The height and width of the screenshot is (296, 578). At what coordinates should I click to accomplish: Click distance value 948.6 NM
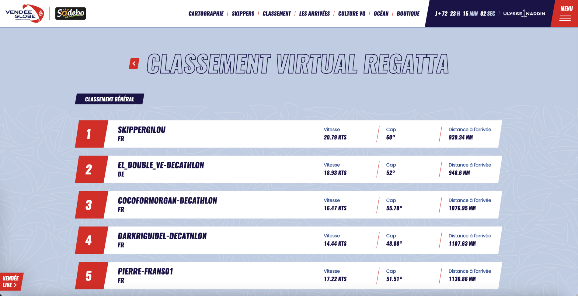coord(459,173)
